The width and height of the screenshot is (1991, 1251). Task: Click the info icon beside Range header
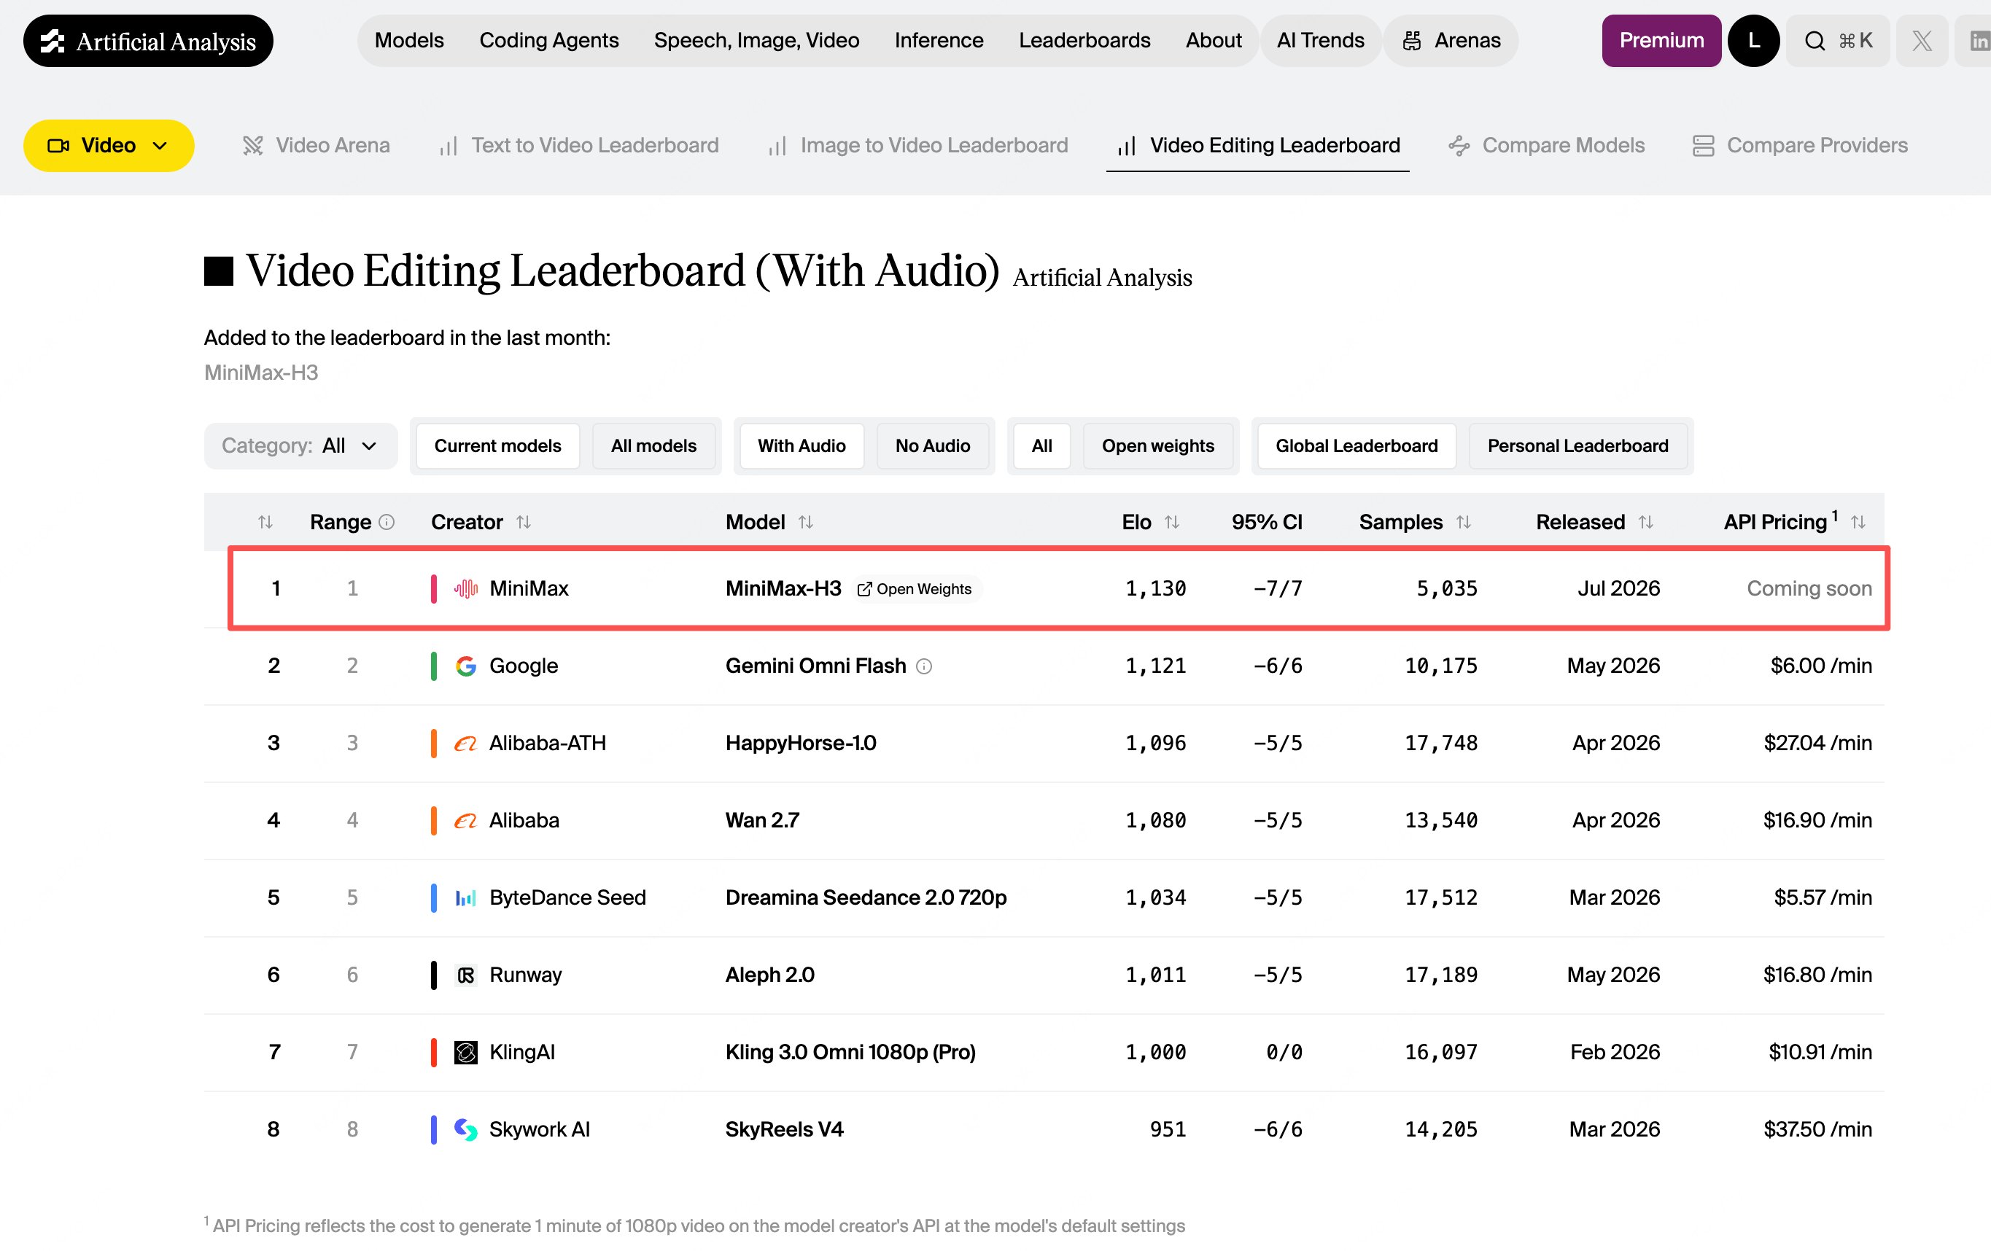coord(386,522)
